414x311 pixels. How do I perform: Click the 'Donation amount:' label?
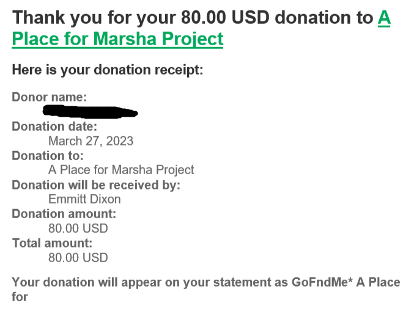[64, 214]
